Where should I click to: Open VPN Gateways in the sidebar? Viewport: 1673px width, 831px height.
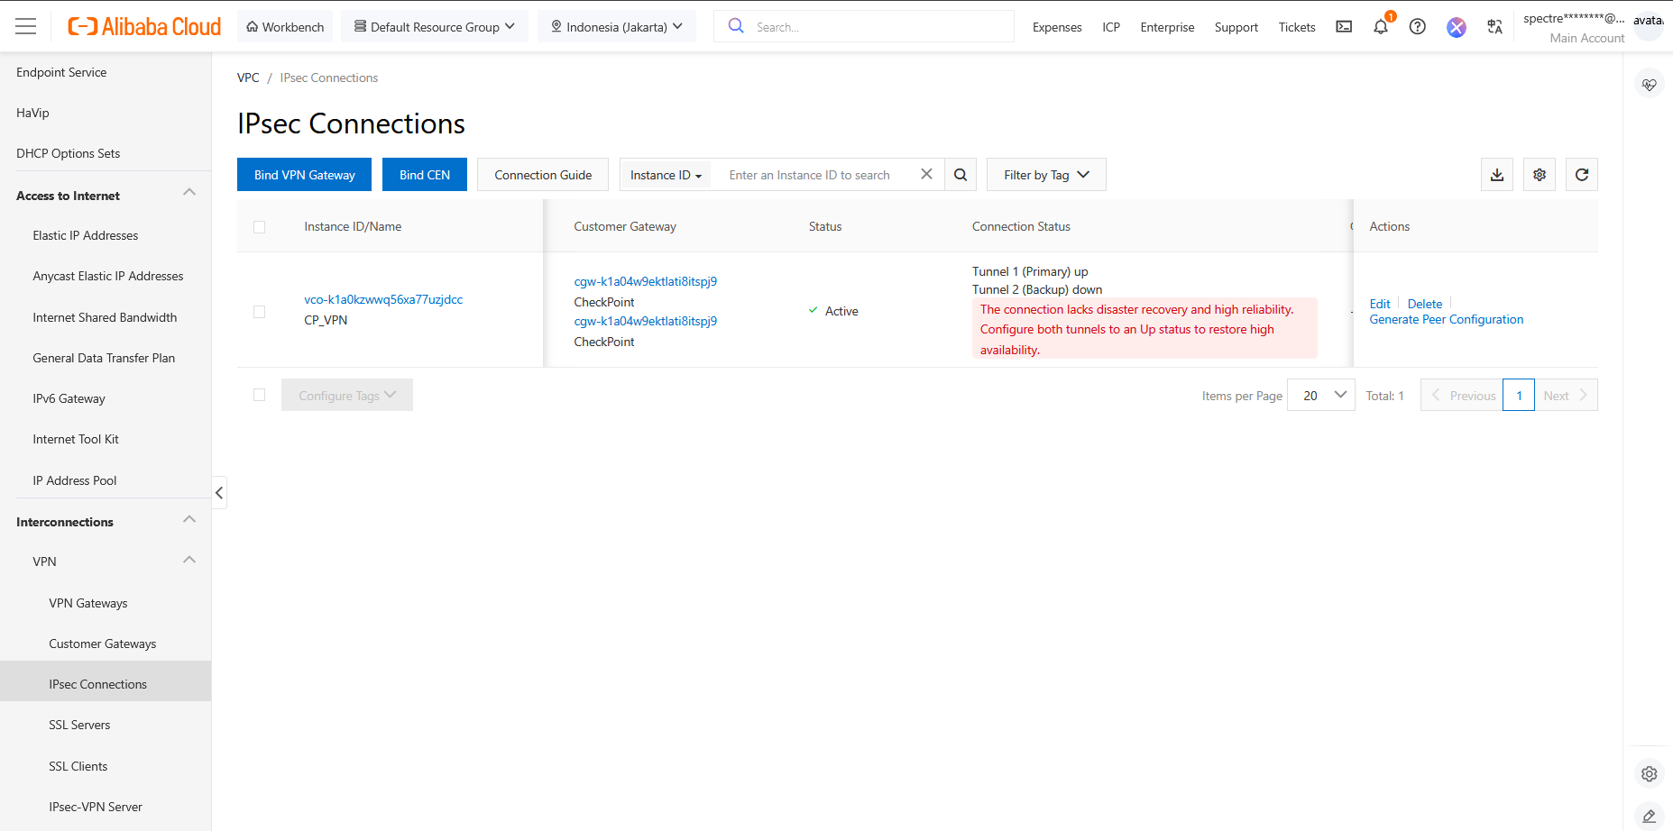tap(88, 603)
